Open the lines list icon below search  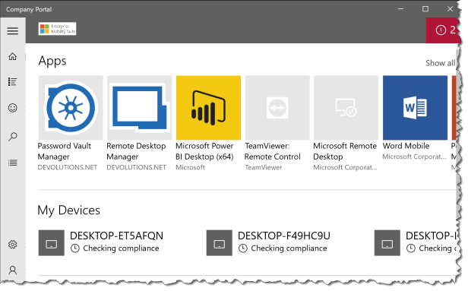click(x=12, y=163)
